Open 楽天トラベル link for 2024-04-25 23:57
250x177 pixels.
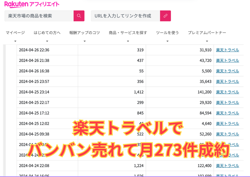coord(227,81)
